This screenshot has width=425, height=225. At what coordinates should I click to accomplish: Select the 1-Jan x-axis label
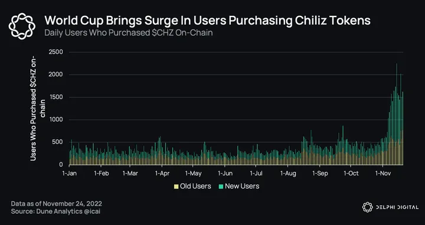pyautogui.click(x=70, y=173)
